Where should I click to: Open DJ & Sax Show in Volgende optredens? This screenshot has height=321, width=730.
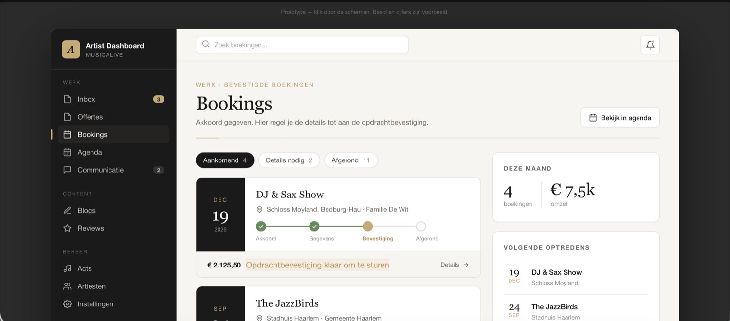(576, 277)
